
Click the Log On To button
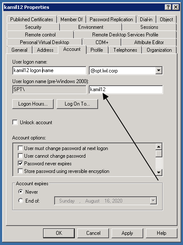[x=77, y=104]
